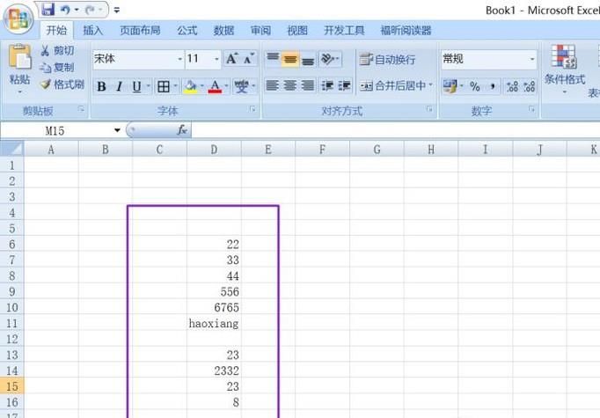Screen dimensions: 600x418
Task: Click the insert function fx icon
Action: click(182, 130)
